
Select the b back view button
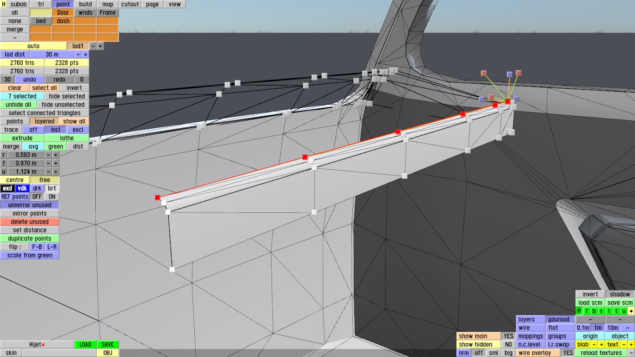click(594, 311)
